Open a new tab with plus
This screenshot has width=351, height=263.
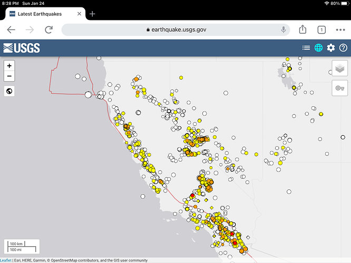click(x=92, y=14)
